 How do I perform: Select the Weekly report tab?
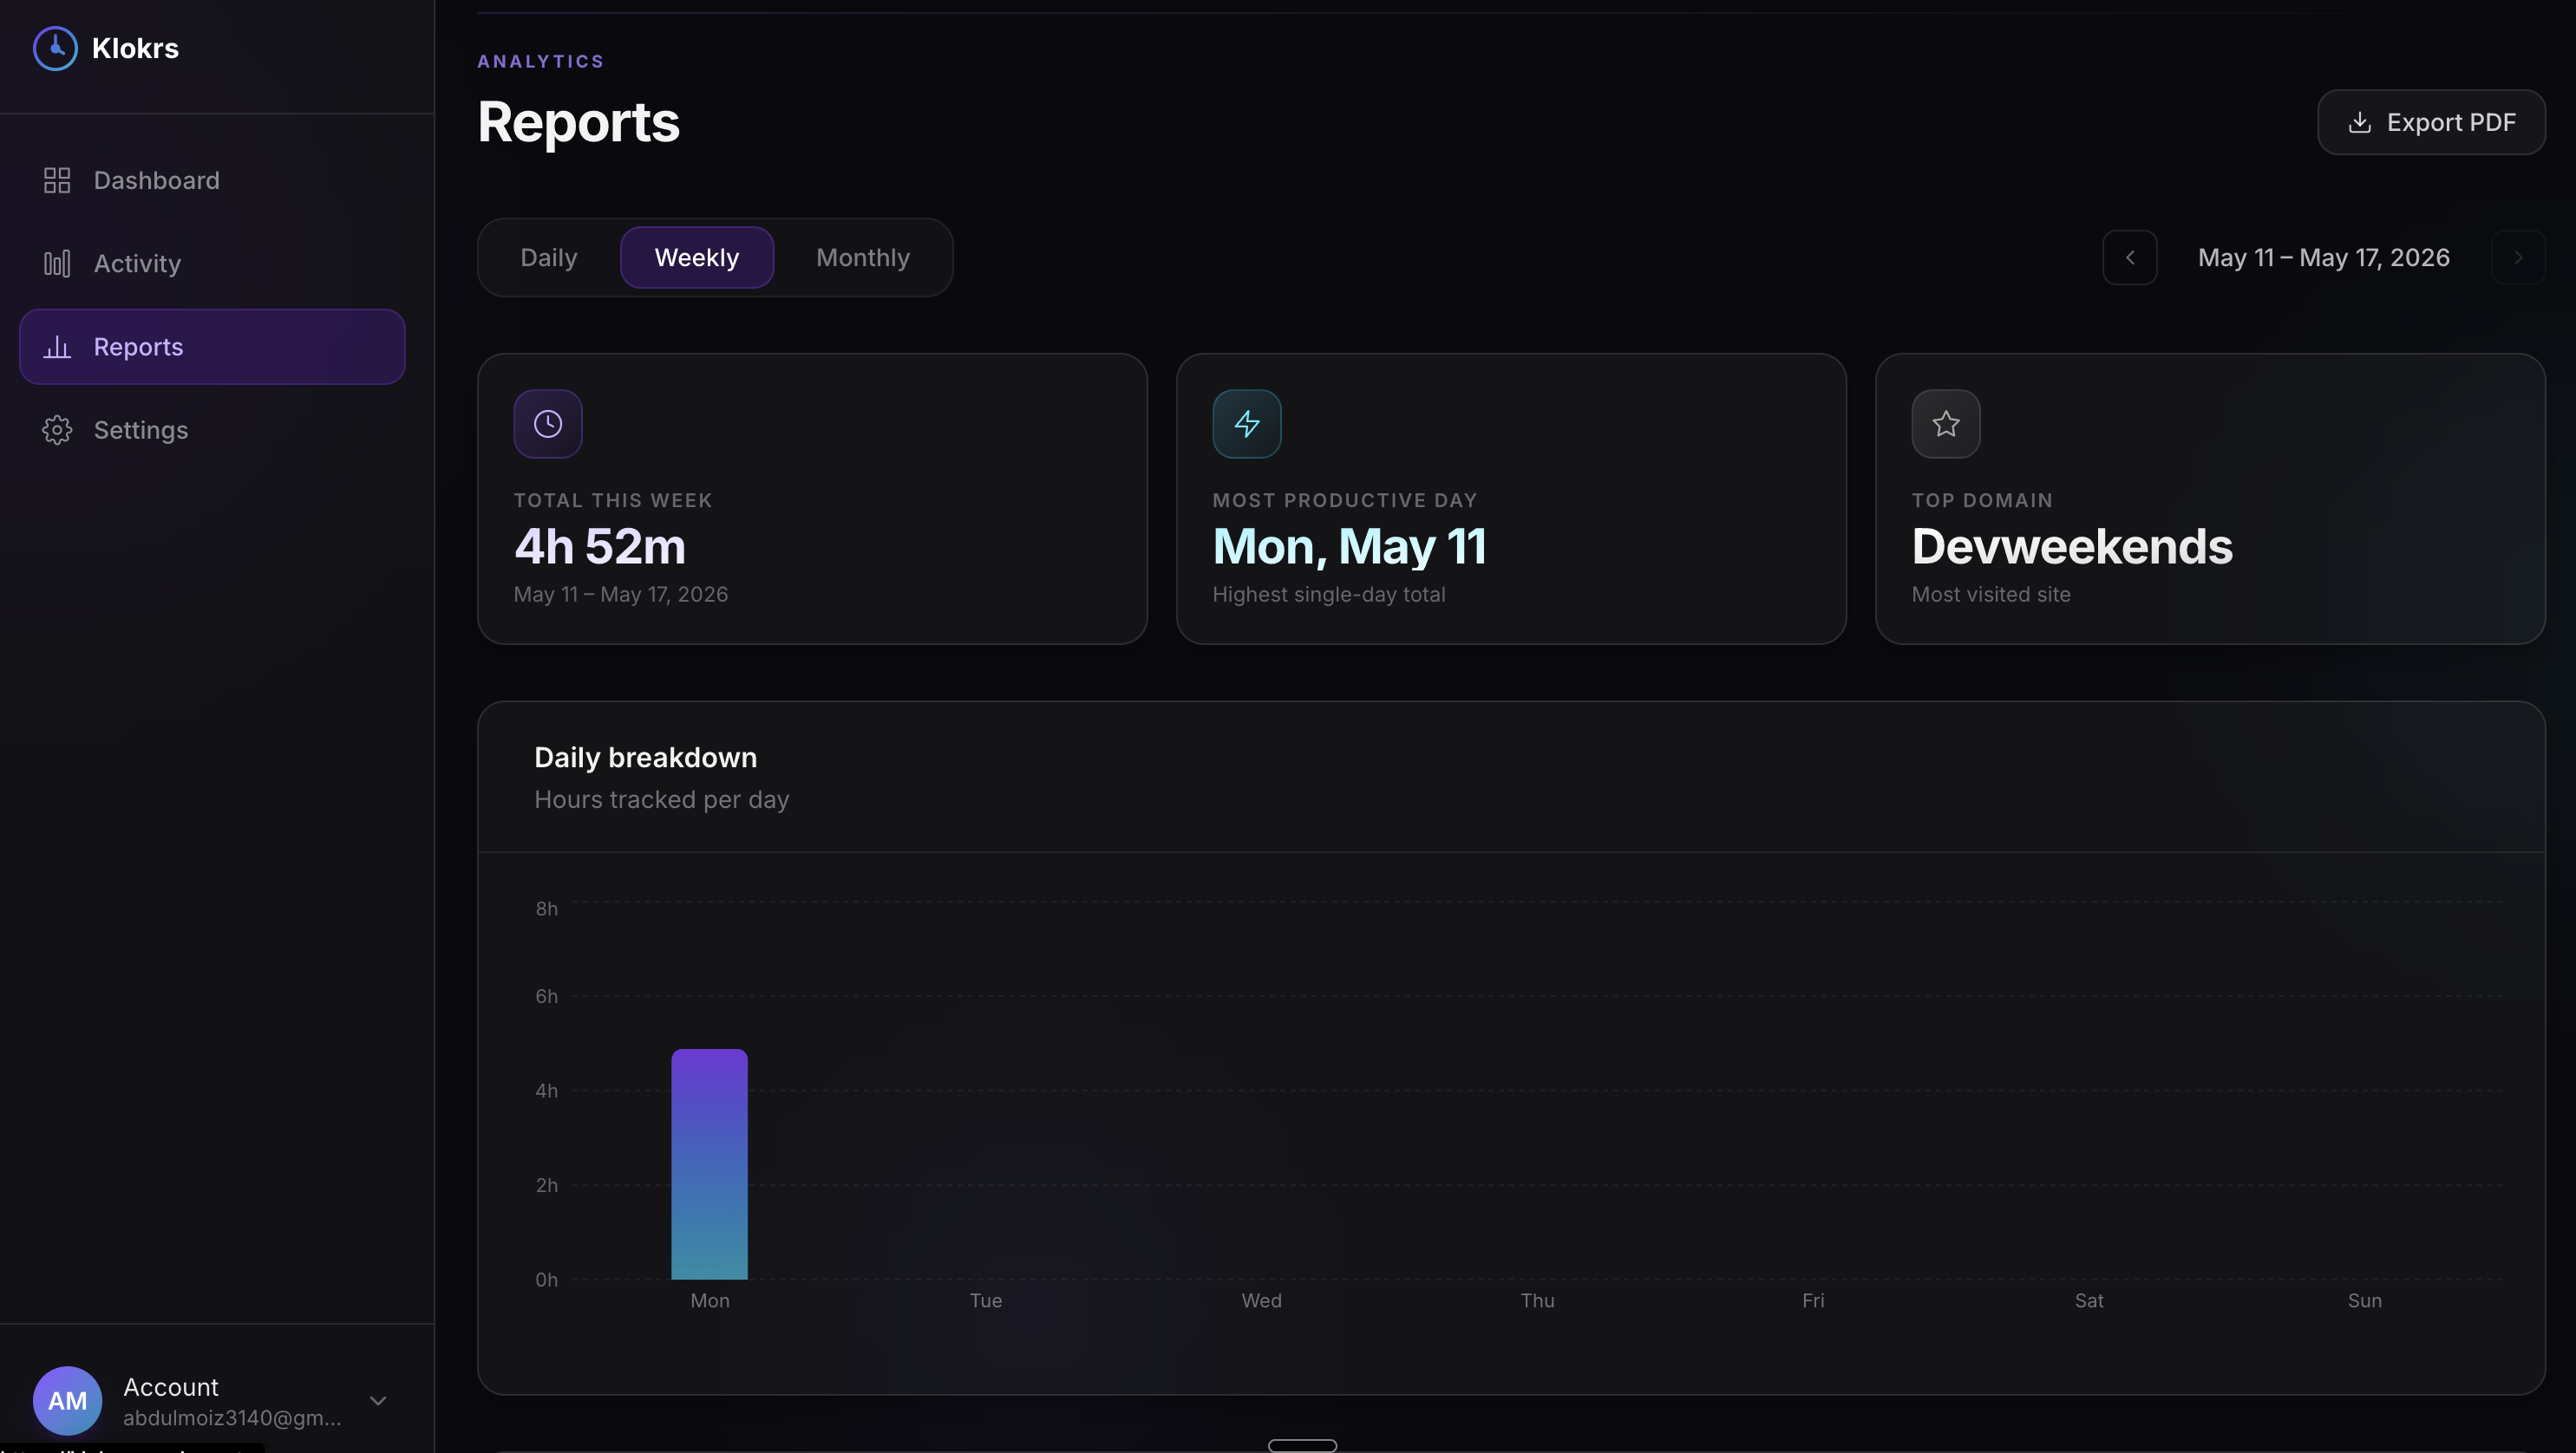coord(696,257)
